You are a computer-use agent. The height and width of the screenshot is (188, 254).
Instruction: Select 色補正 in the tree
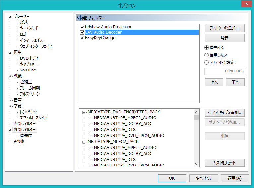(26, 82)
